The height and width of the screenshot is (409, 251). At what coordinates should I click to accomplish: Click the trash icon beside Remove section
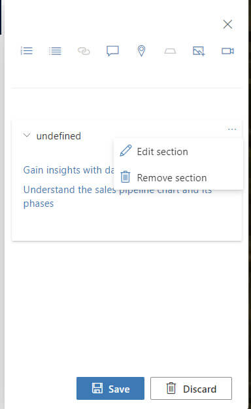click(125, 177)
